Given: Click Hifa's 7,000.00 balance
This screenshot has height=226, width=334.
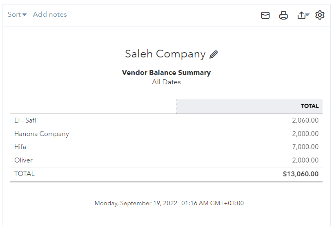Looking at the screenshot, I should pos(305,147).
